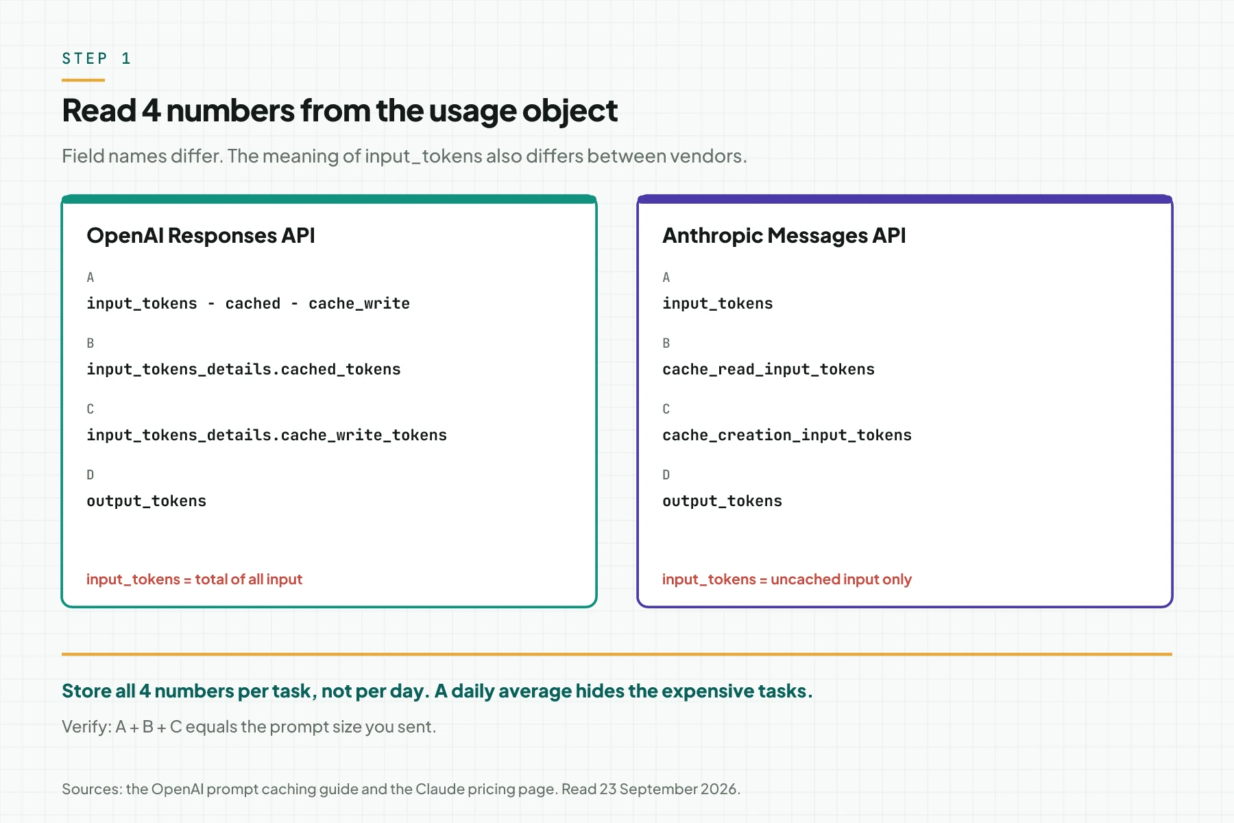The height and width of the screenshot is (823, 1234).
Task: Click 'cache_read_input_tokens' field name
Action: [769, 369]
